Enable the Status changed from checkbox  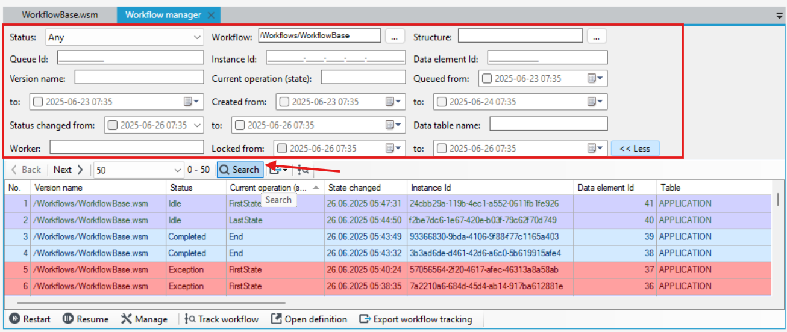coord(113,125)
